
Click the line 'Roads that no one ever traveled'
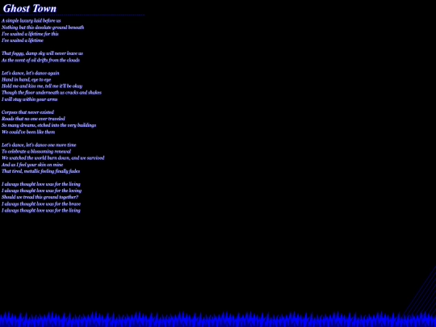point(33,119)
